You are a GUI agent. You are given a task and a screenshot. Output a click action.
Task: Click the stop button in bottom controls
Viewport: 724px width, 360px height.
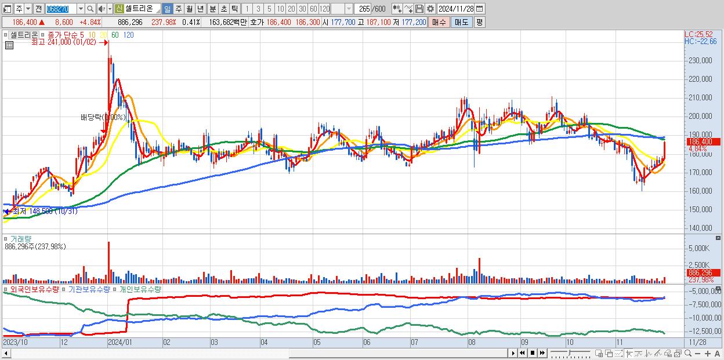pyautogui.click(x=533, y=353)
